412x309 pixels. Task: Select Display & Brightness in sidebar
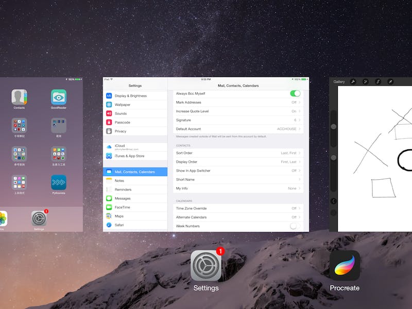[x=135, y=96]
